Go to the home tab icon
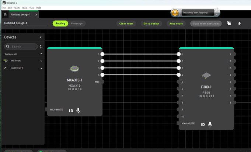251x152 pixels. point(5,14)
